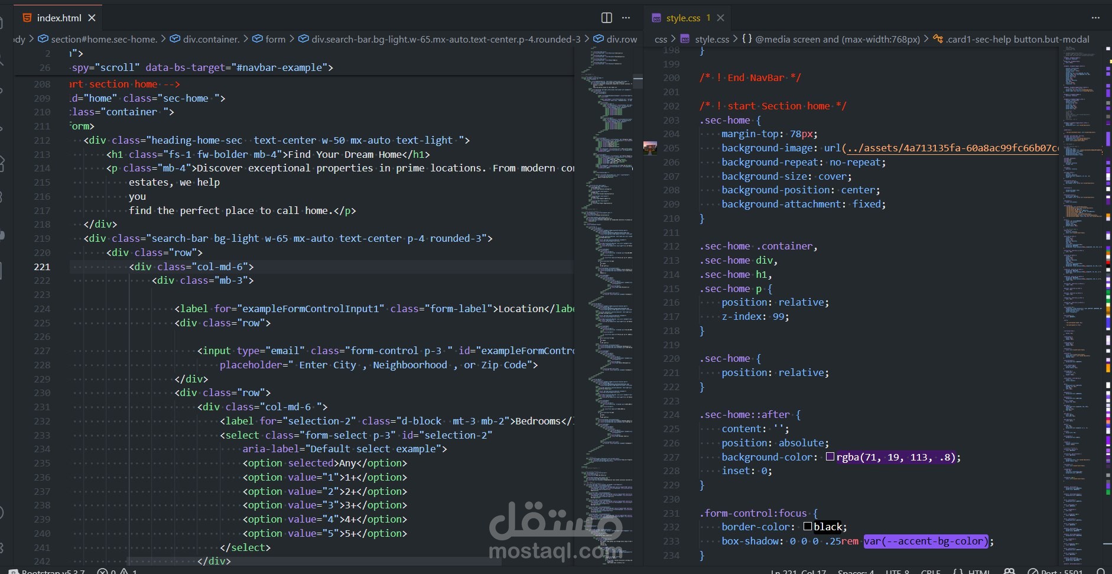Open section#home.sec-home breadcrumb dropdown
This screenshot has height=574, width=1112.
pyautogui.click(x=104, y=39)
